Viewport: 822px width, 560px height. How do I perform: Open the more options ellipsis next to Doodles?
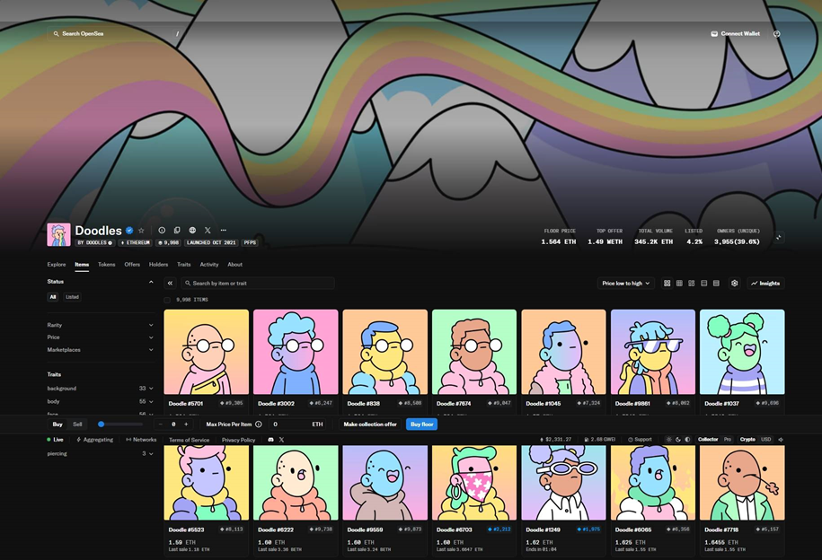tap(224, 231)
